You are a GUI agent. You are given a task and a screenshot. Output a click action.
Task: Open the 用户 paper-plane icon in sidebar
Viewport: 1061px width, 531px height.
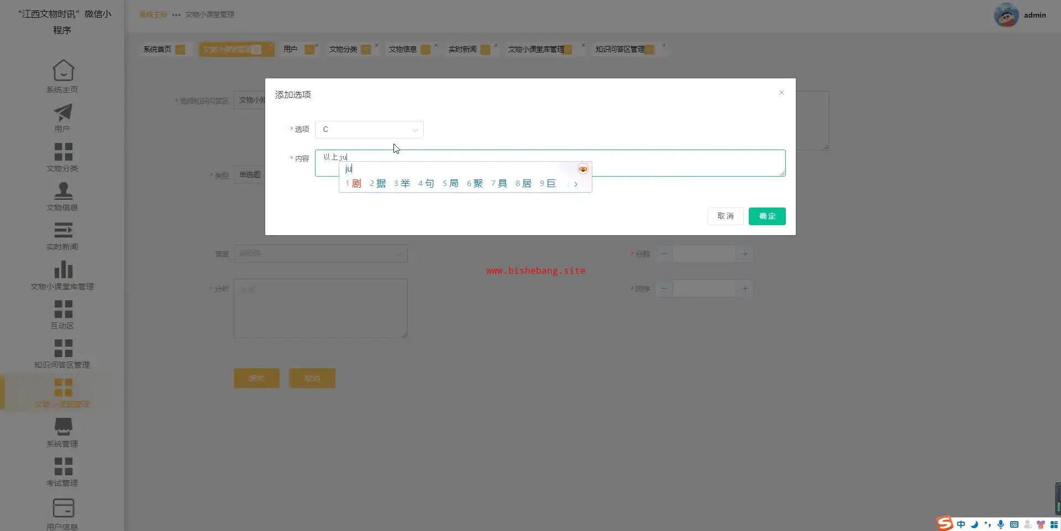(63, 113)
